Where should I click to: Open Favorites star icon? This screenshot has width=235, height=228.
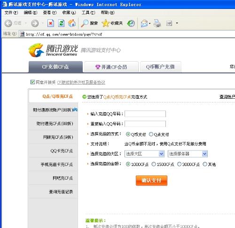point(105,23)
